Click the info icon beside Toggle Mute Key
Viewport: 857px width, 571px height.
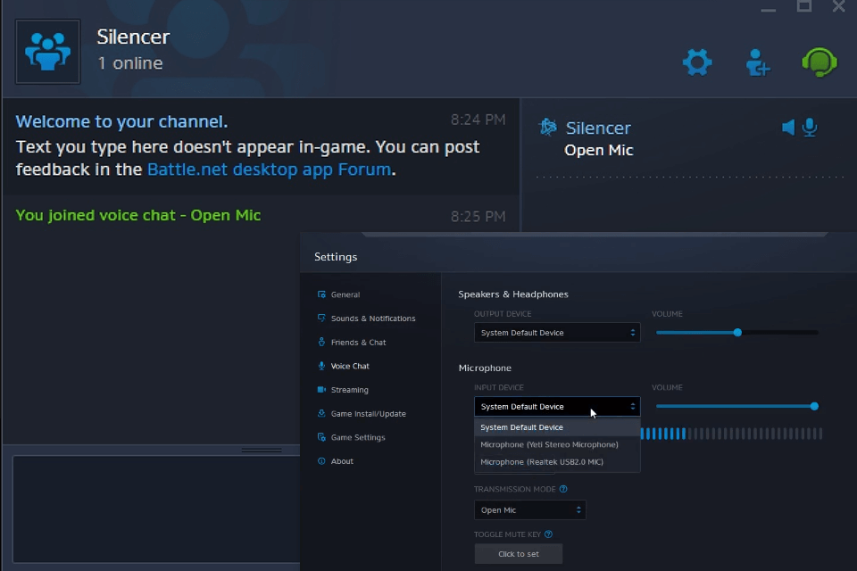tap(550, 533)
